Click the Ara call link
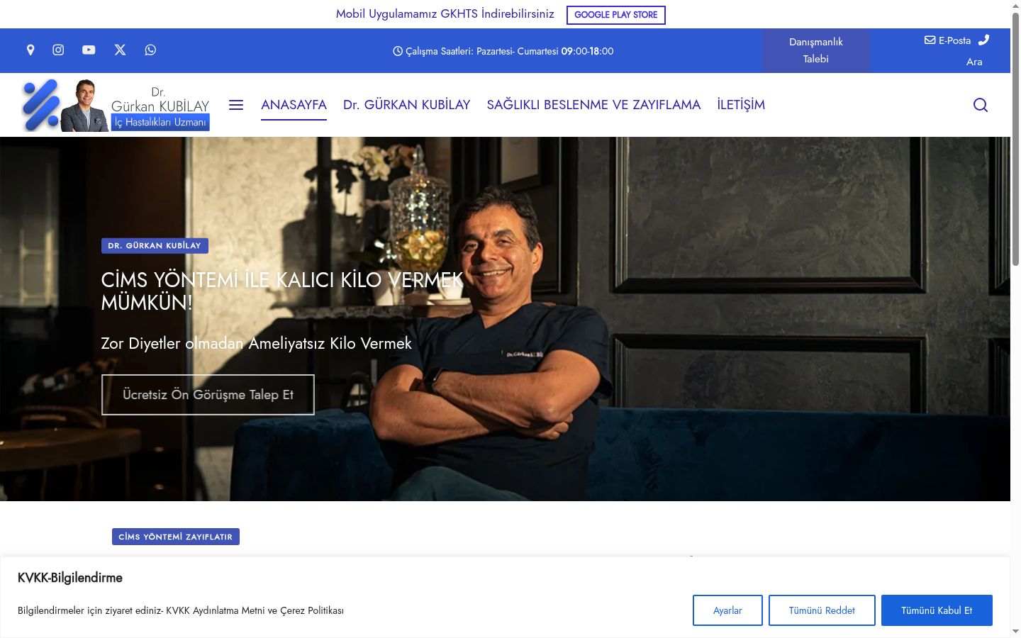Viewport: 1021px width, 638px height. coord(974,62)
